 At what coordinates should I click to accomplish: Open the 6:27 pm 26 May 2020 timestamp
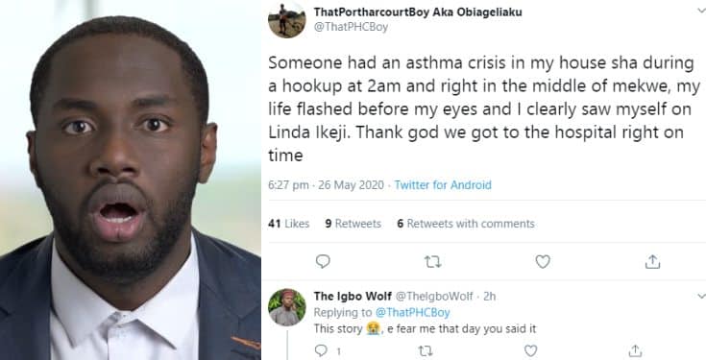coord(326,185)
